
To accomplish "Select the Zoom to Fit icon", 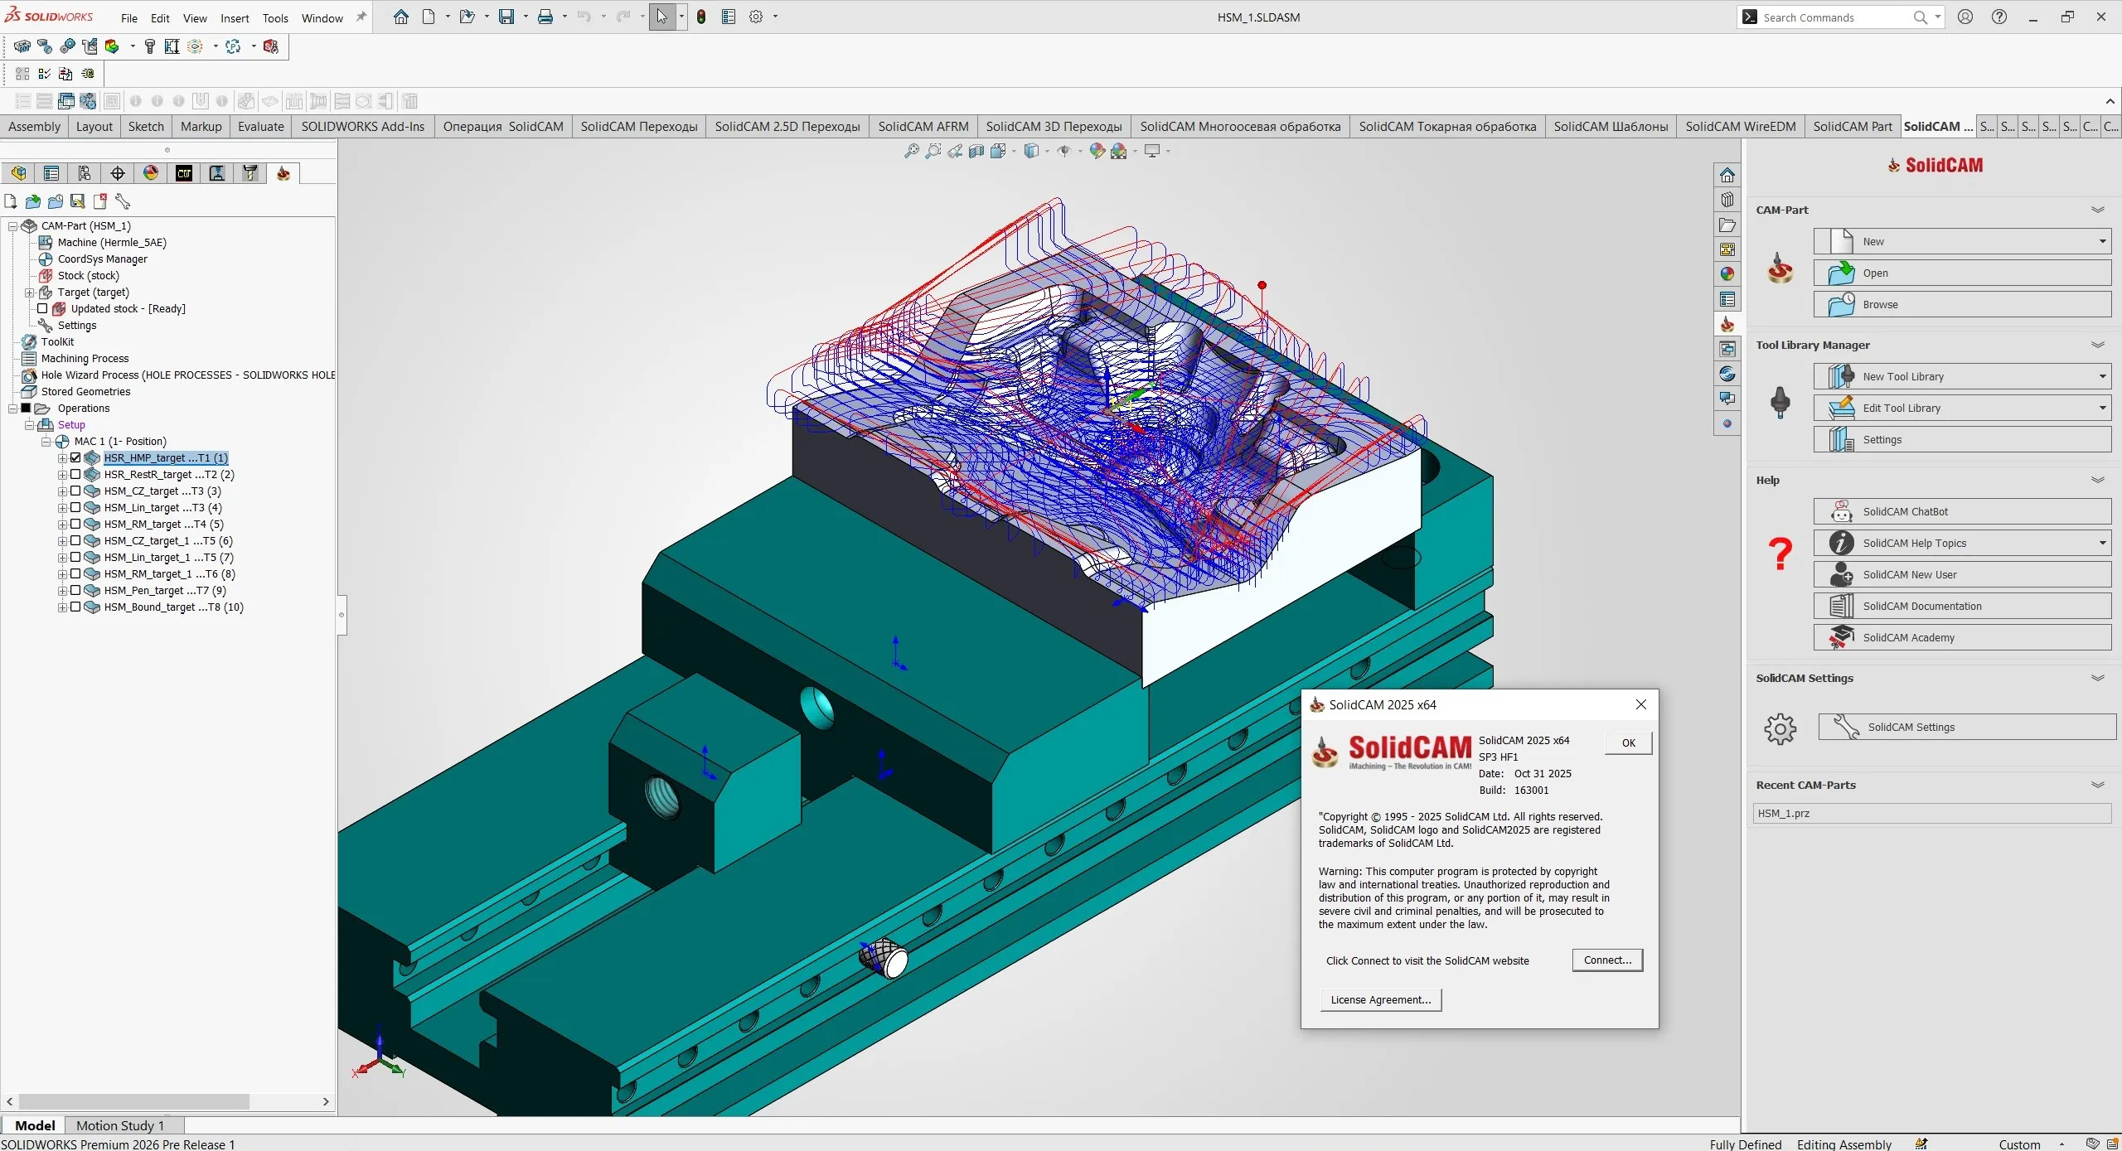I will 910,151.
